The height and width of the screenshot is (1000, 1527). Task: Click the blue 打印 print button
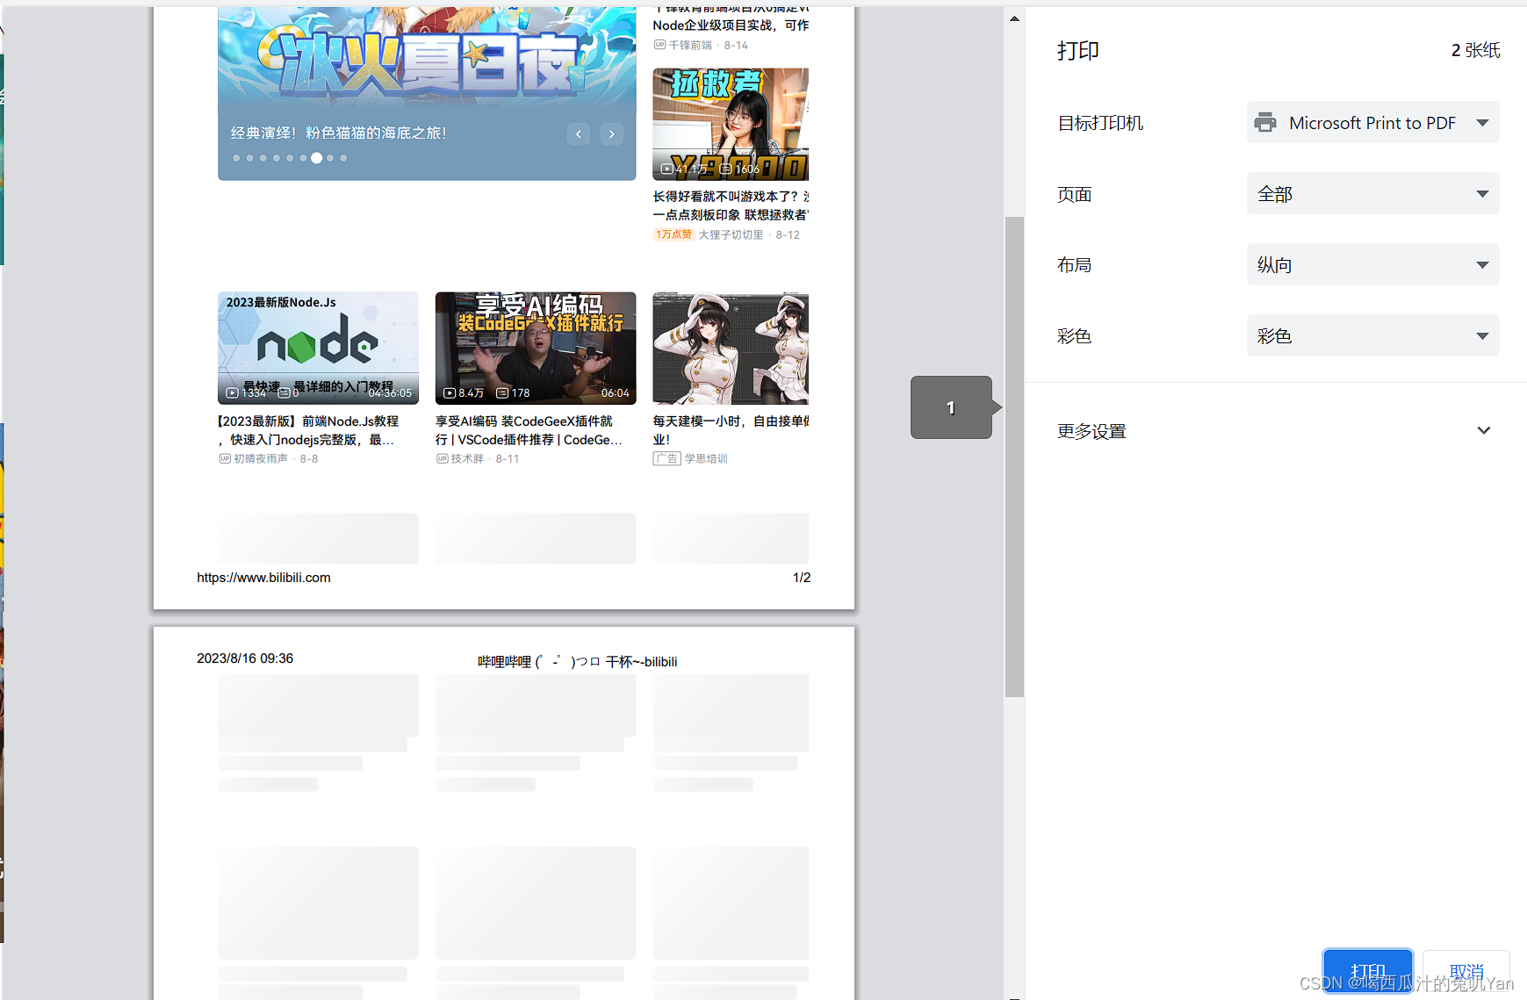[1368, 972]
